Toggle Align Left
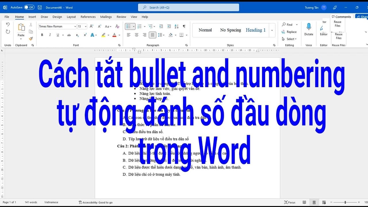 pyautogui.click(x=129, y=35)
